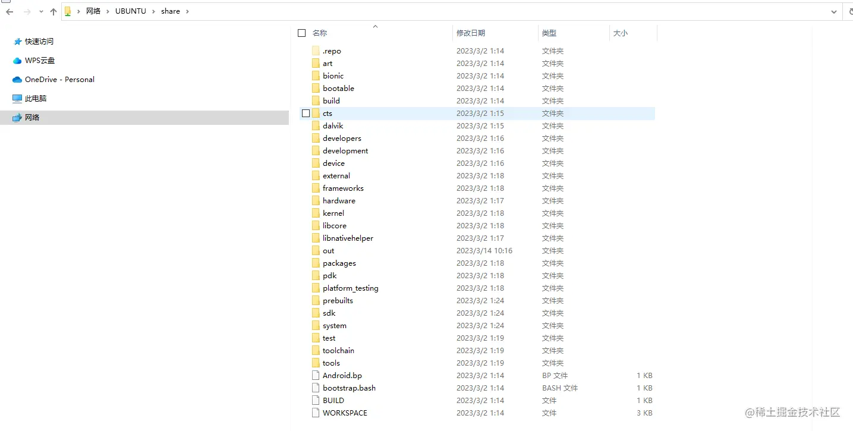Expand chevron between 网络 and UBUNTU

pos(108,11)
